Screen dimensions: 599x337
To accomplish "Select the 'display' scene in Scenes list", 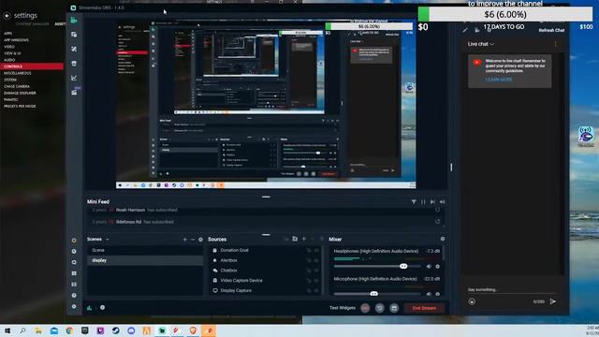I will [x=145, y=260].
